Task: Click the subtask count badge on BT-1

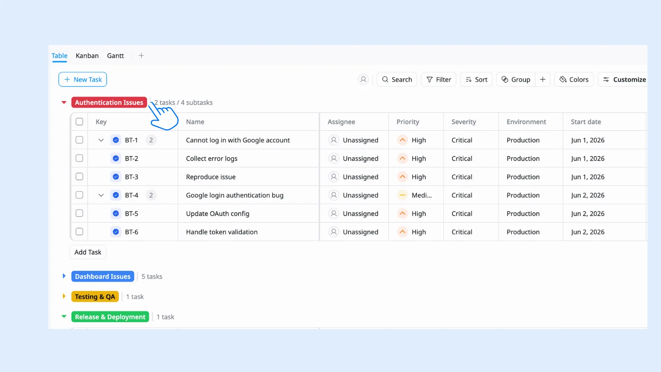Action: coord(151,140)
